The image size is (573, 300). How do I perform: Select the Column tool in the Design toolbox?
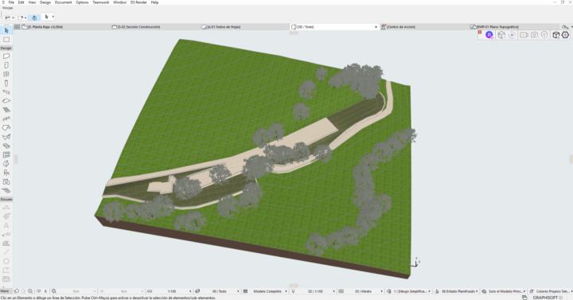(6, 84)
